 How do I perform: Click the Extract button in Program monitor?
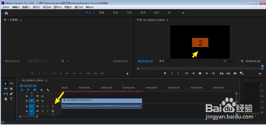228,73
